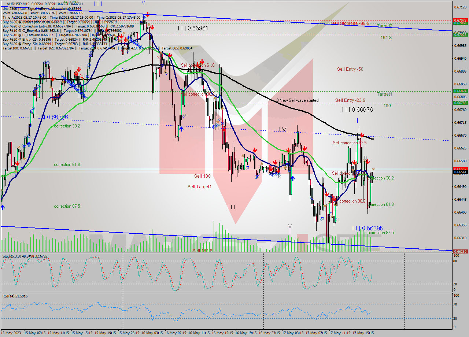469x337 pixels.
Task: Click the 0.66940 price axis value
Action: [x=460, y=58]
